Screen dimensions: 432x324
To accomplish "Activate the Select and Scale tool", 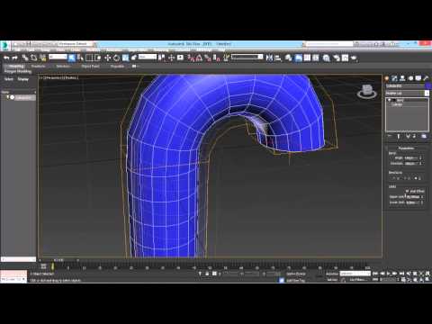I will [125, 58].
